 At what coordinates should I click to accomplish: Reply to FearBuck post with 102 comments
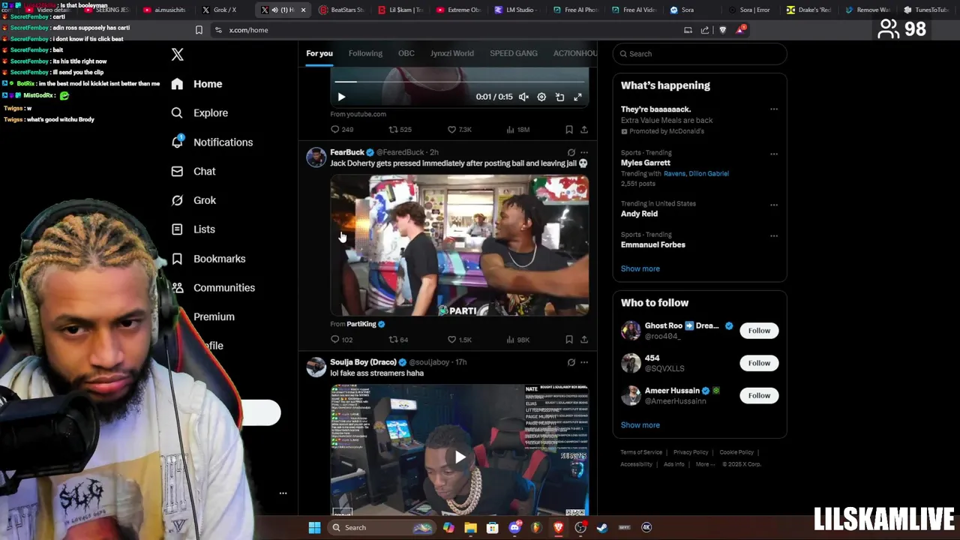341,339
